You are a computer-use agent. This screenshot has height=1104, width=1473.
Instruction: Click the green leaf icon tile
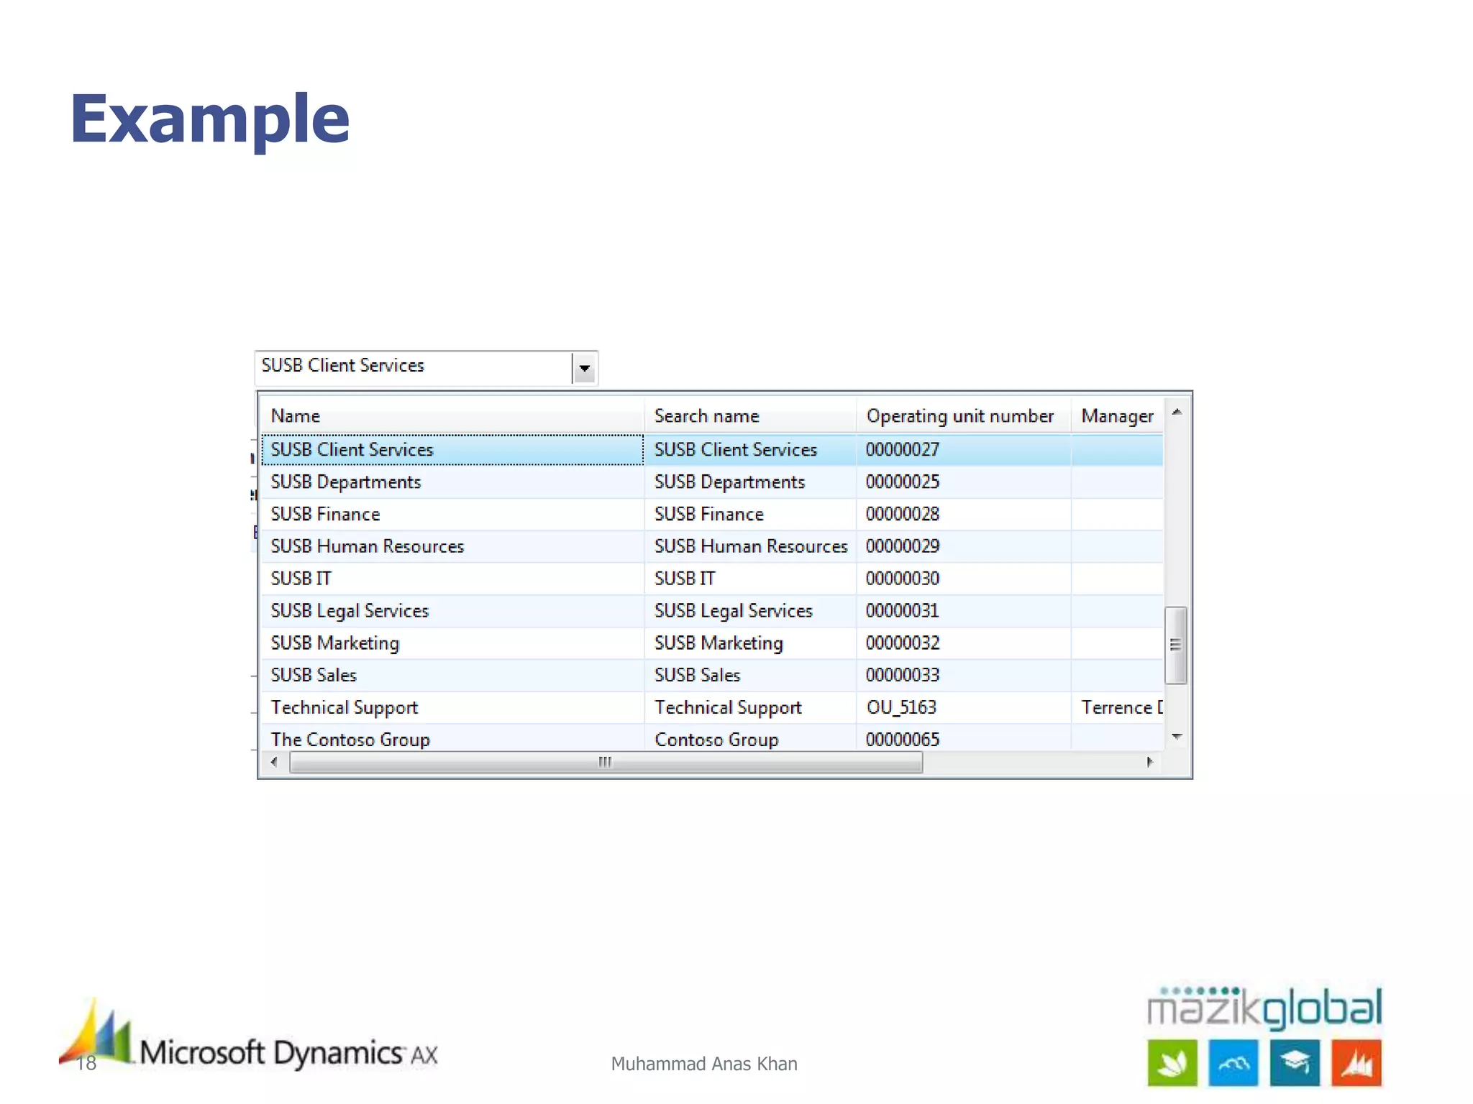1172,1062
